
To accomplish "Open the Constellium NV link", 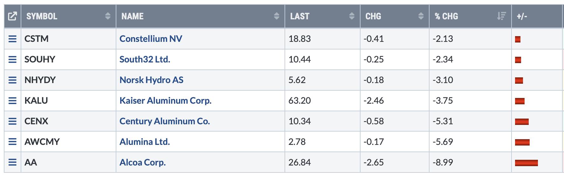I will click(x=151, y=39).
